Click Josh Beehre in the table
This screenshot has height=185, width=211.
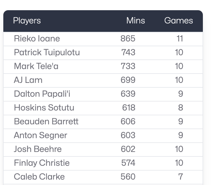(x=38, y=149)
